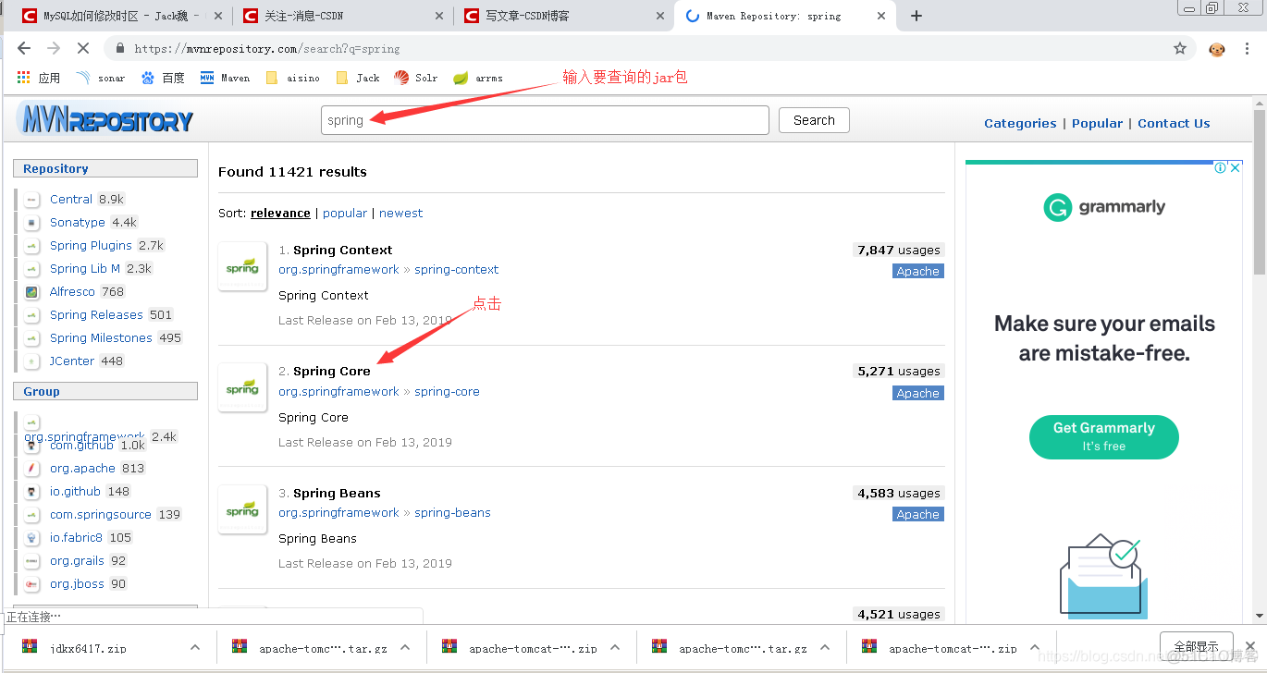Click the browser back arrow

point(24,48)
